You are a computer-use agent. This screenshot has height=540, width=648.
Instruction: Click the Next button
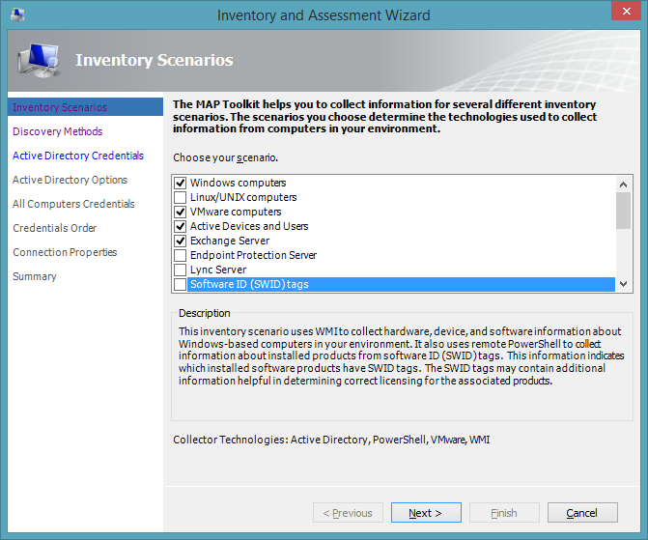coord(426,513)
